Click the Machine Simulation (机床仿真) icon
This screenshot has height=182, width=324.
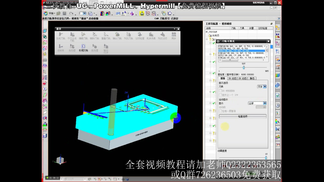[x=151, y=34]
